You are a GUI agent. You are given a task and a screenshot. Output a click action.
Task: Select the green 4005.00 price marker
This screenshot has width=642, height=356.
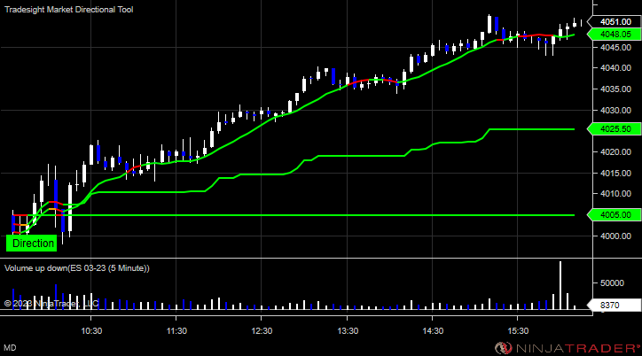[x=615, y=215]
